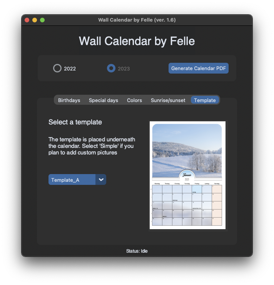Open the Template_A combo box
The height and width of the screenshot is (285, 274).
(72, 179)
